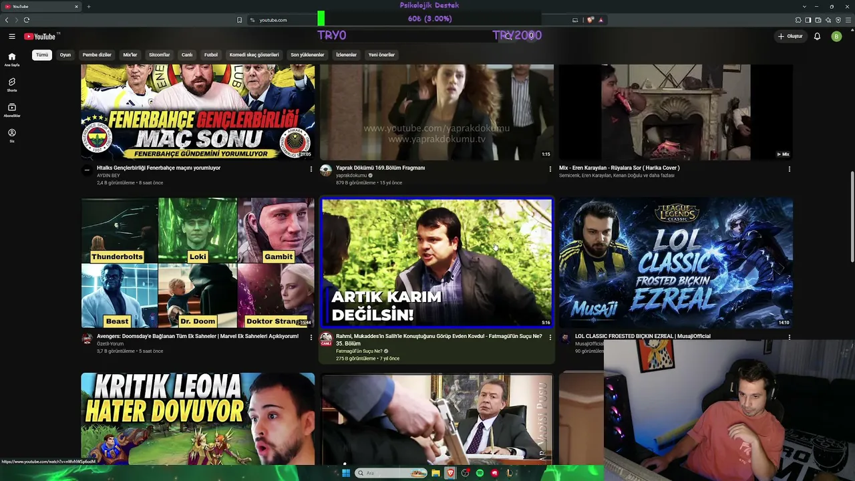
Task: Open the AYDIN BEY channel link
Action: (110, 175)
